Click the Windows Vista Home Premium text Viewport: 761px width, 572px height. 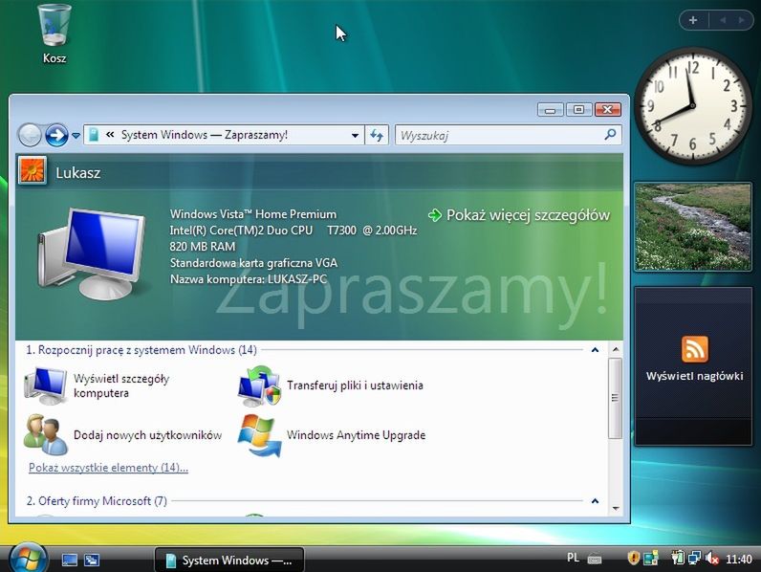click(x=252, y=214)
